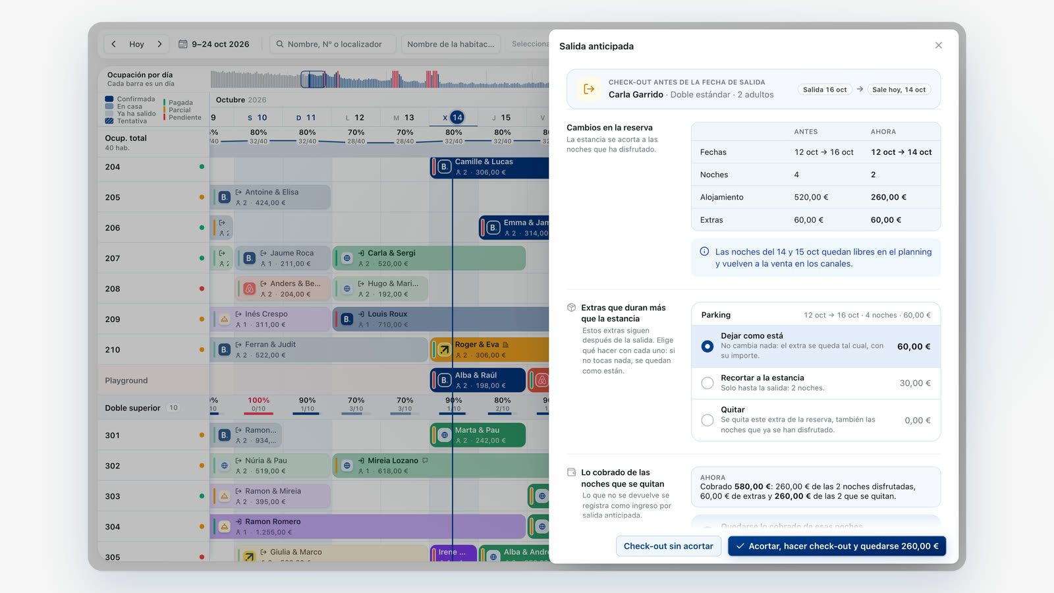Click the check-out icon beside Carla Garrido

point(589,89)
